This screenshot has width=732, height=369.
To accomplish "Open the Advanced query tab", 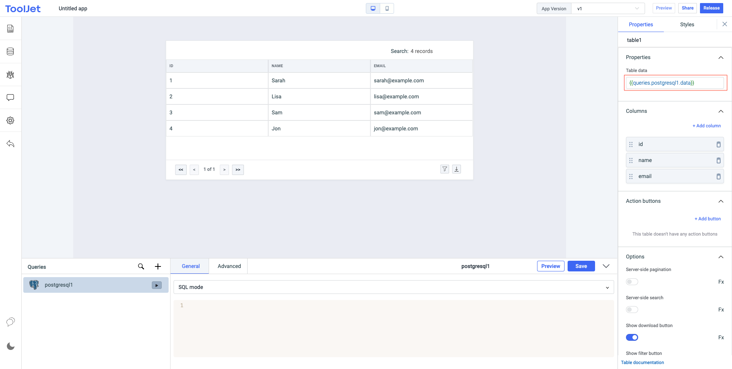I will [x=229, y=266].
